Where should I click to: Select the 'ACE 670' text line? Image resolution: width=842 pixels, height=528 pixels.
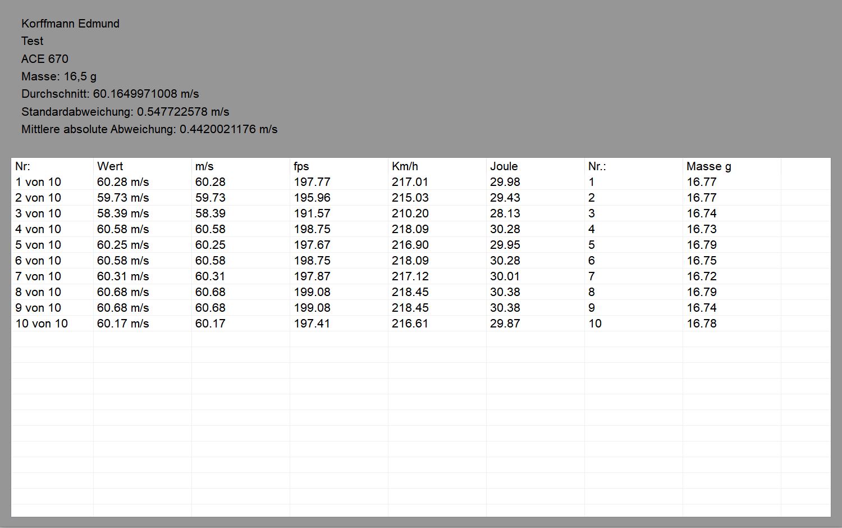[x=45, y=59]
